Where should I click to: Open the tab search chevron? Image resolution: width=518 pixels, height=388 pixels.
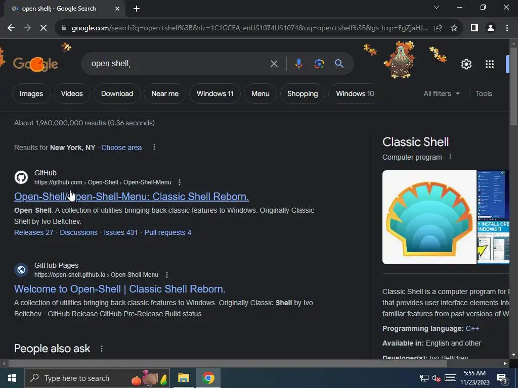tap(437, 7)
